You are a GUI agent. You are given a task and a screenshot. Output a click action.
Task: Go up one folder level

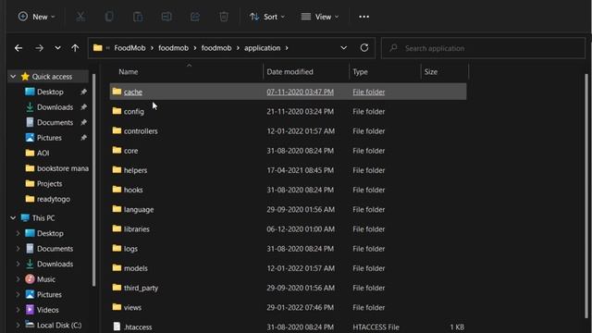tap(75, 48)
